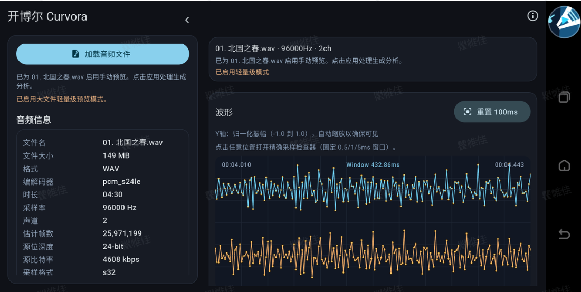Screen dimensions: 581x292
Task: Click the 重置 100ms reset button
Action: 492,112
